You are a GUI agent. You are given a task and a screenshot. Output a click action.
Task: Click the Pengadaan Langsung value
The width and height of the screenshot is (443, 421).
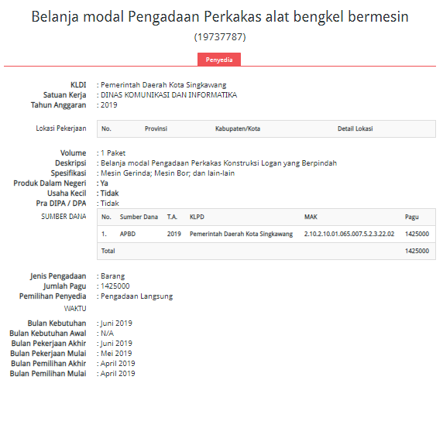[x=137, y=296]
